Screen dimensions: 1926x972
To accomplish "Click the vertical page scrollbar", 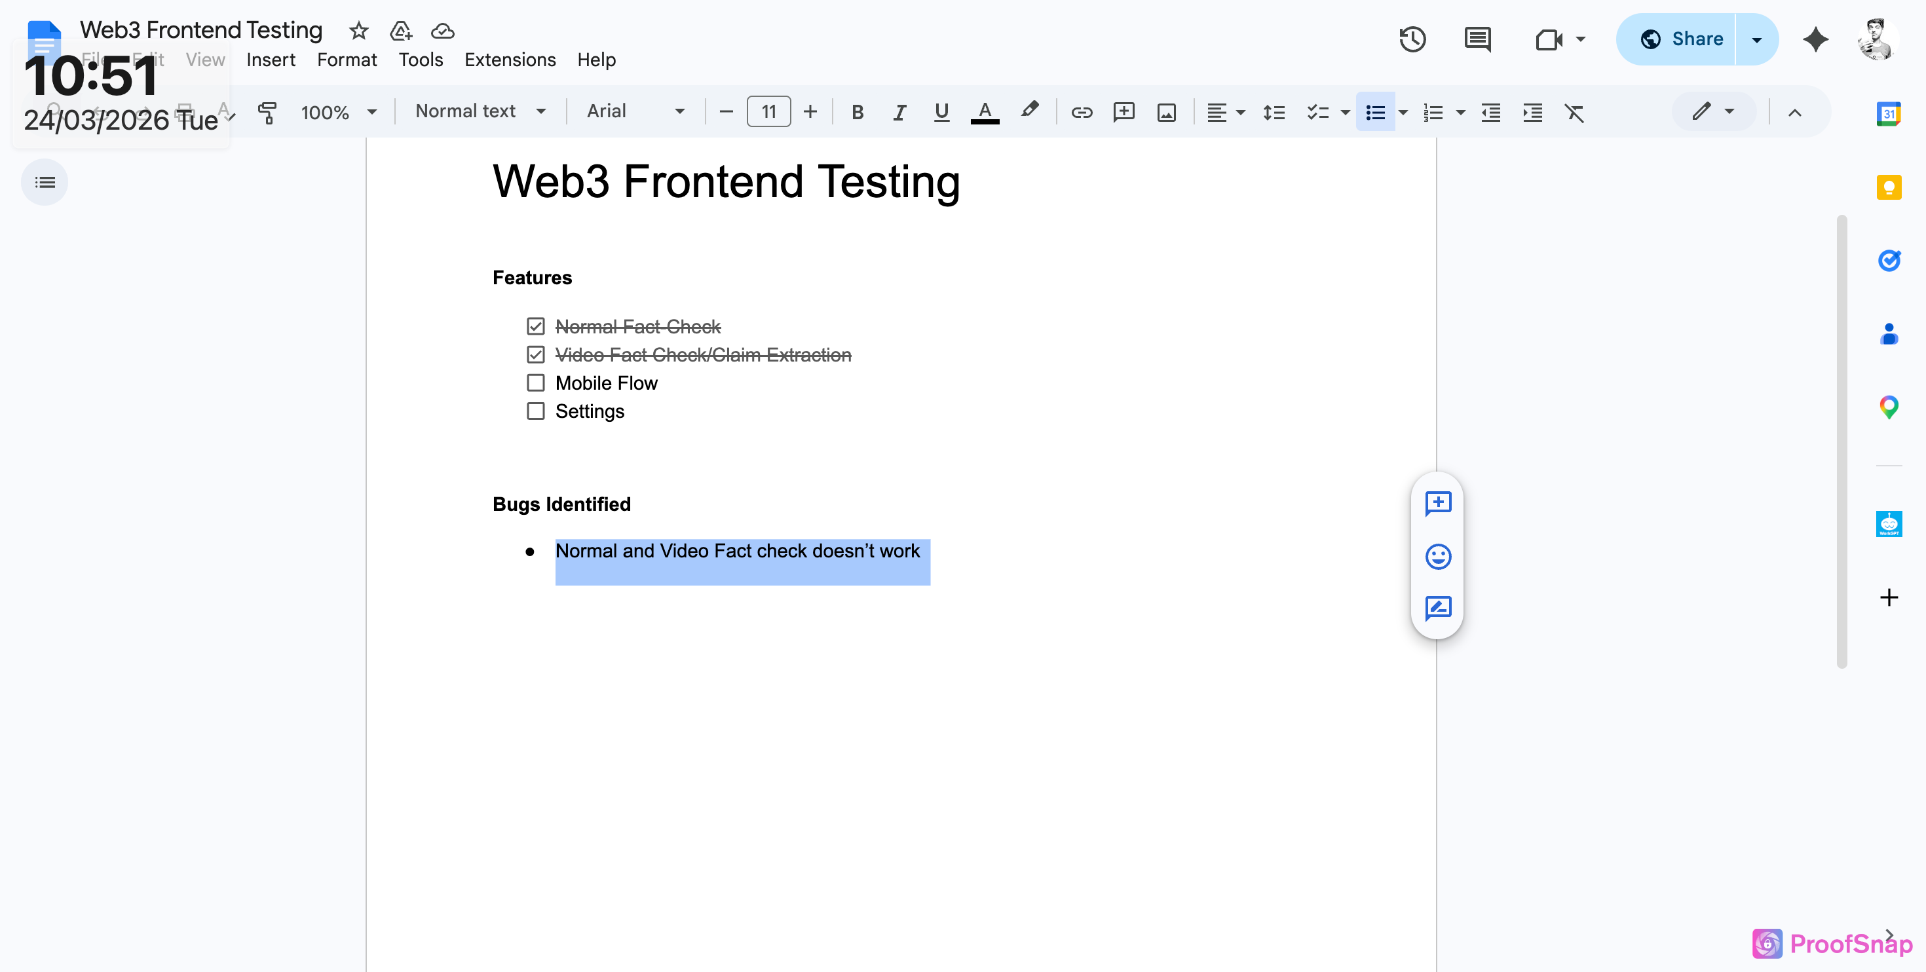I will pyautogui.click(x=1841, y=441).
